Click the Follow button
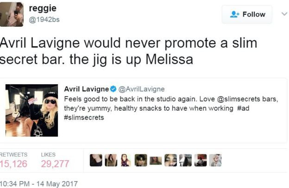The height and width of the screenshot is (188, 289). [x=247, y=14]
